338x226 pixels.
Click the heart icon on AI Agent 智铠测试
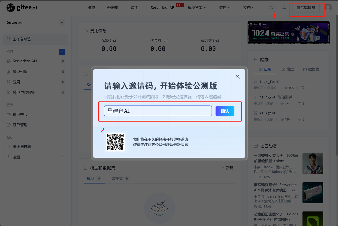click(299, 104)
